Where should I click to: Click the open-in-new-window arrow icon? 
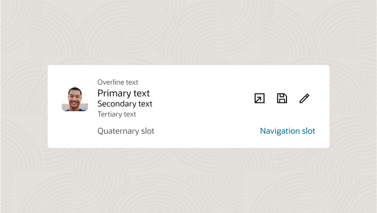259,98
